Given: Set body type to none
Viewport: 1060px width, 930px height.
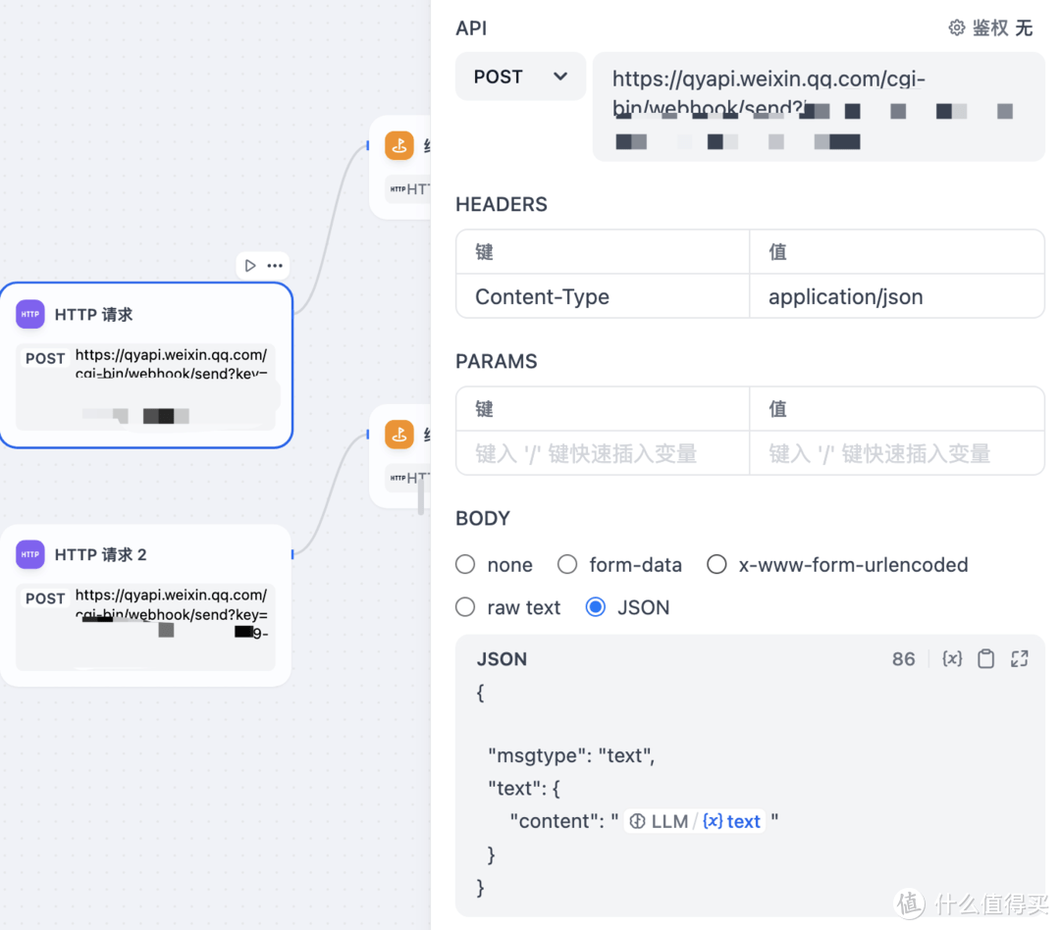Looking at the screenshot, I should pos(465,564).
